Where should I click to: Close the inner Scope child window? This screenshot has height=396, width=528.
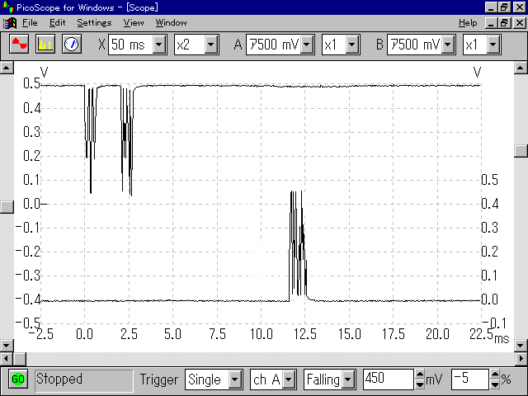click(x=520, y=23)
